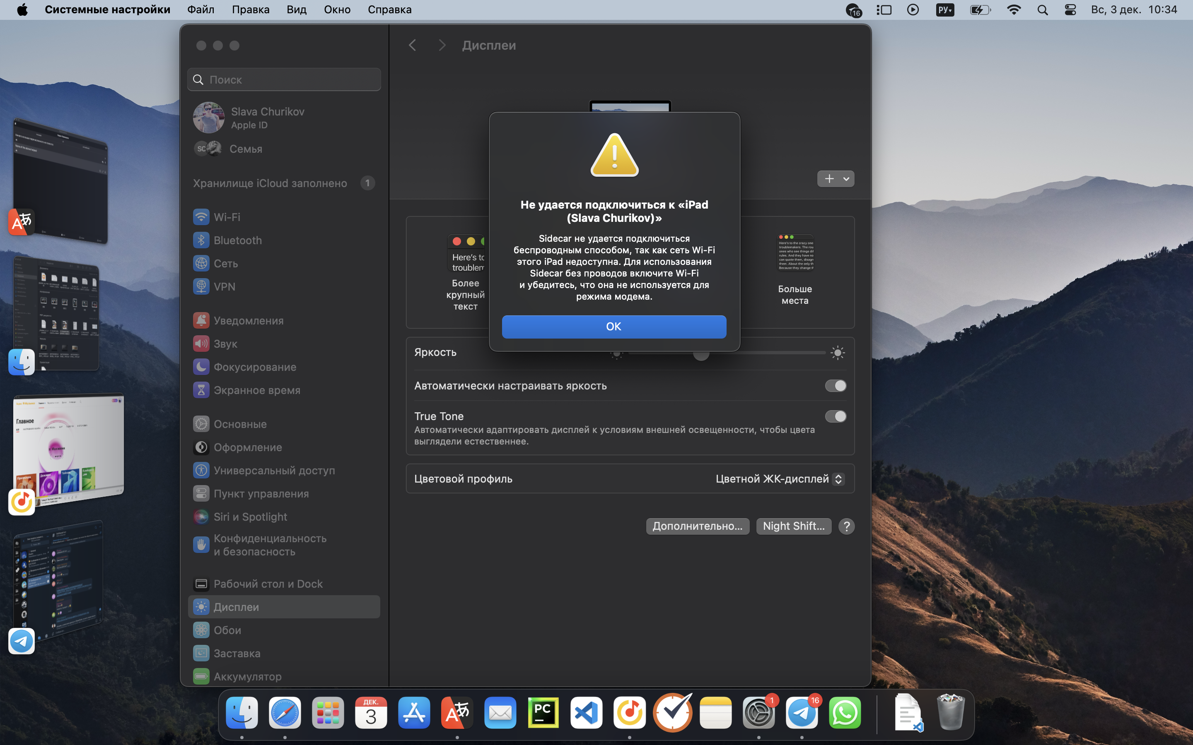Open Bluetooth settings in sidebar
The height and width of the screenshot is (745, 1193).
click(237, 240)
